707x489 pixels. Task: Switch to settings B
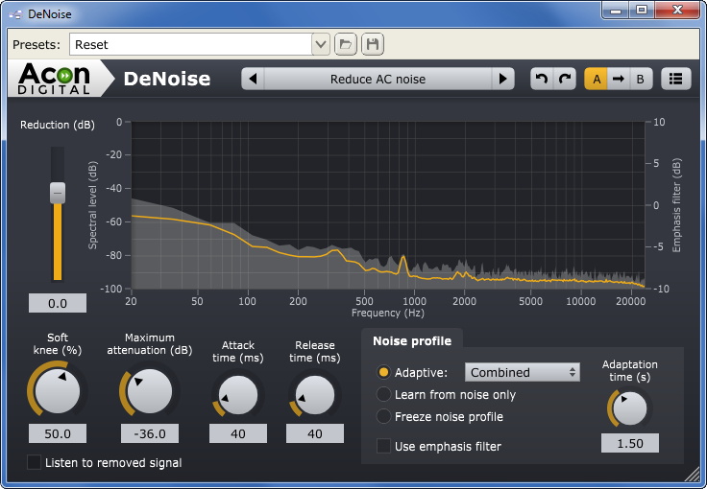pyautogui.click(x=640, y=79)
